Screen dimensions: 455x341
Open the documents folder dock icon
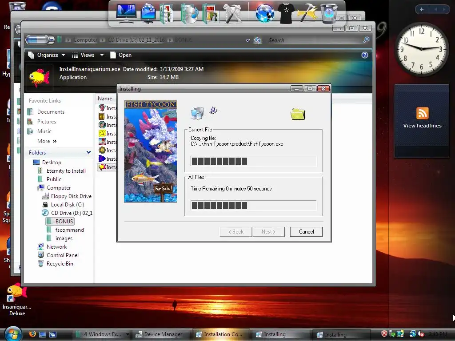167,13
